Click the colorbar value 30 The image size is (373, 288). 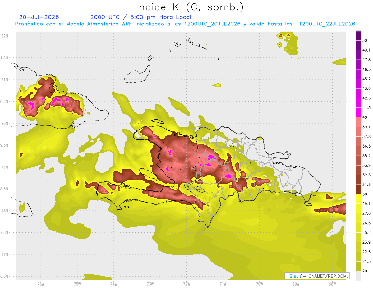tap(365, 194)
